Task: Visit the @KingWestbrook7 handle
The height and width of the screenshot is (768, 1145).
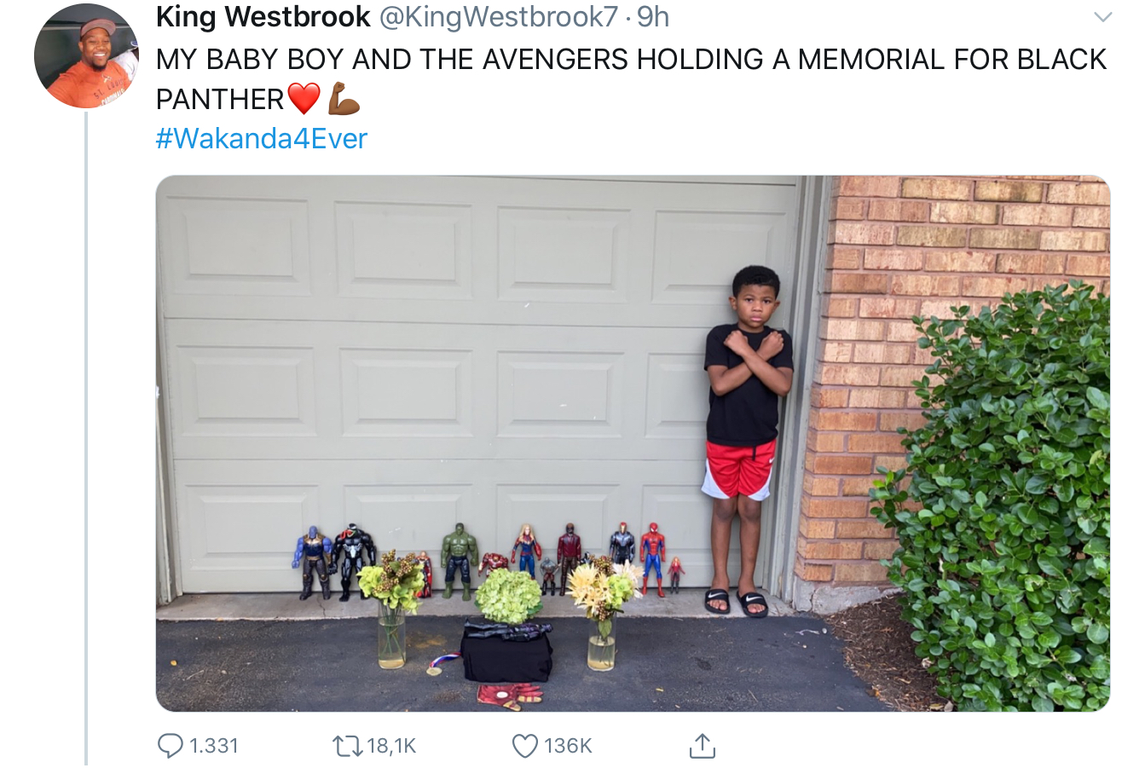Action: pos(496,16)
